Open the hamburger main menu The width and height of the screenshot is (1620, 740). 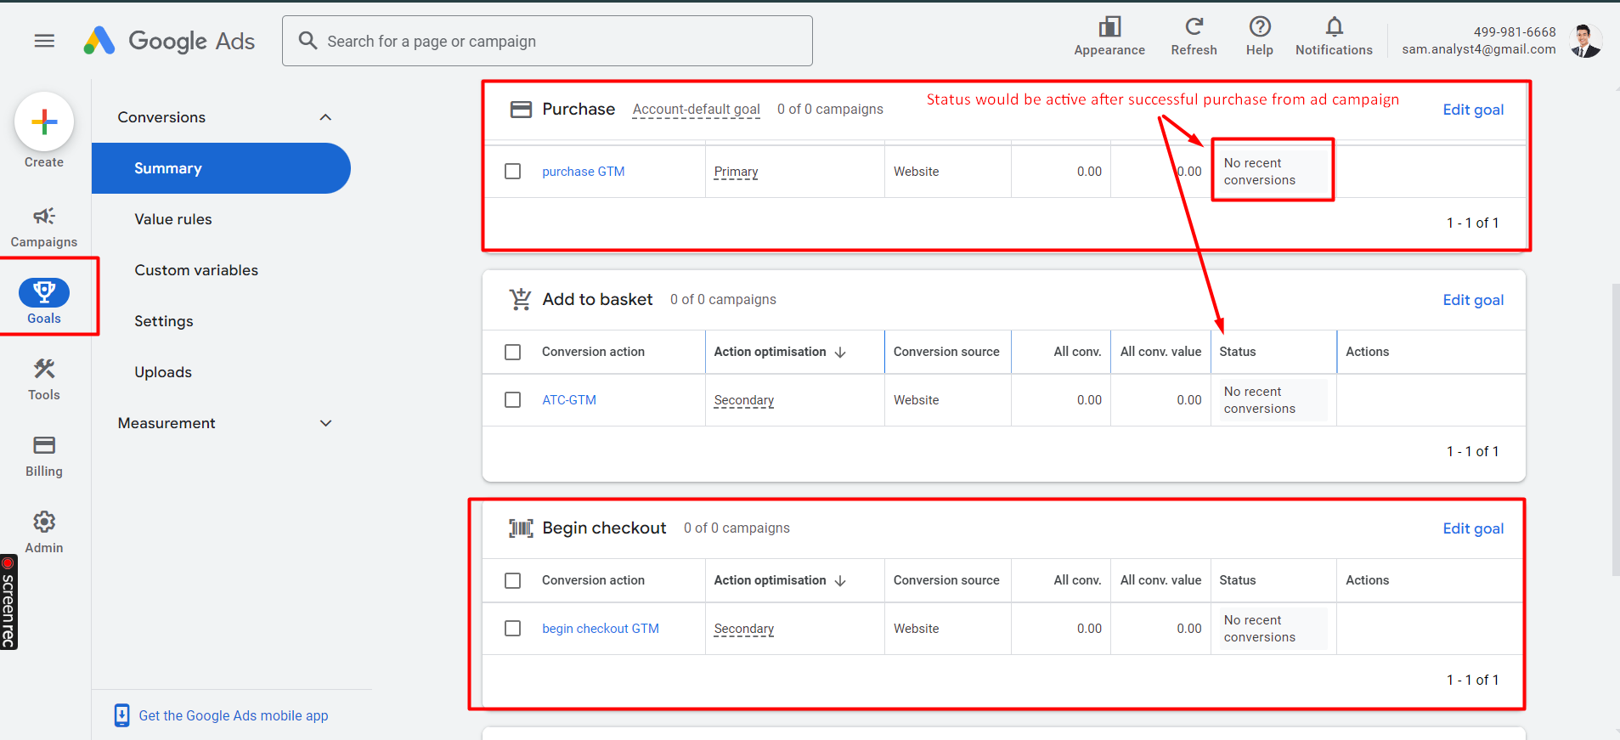pos(44,41)
